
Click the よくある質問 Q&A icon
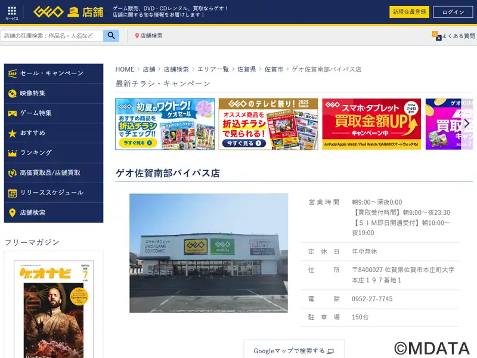coord(436,36)
